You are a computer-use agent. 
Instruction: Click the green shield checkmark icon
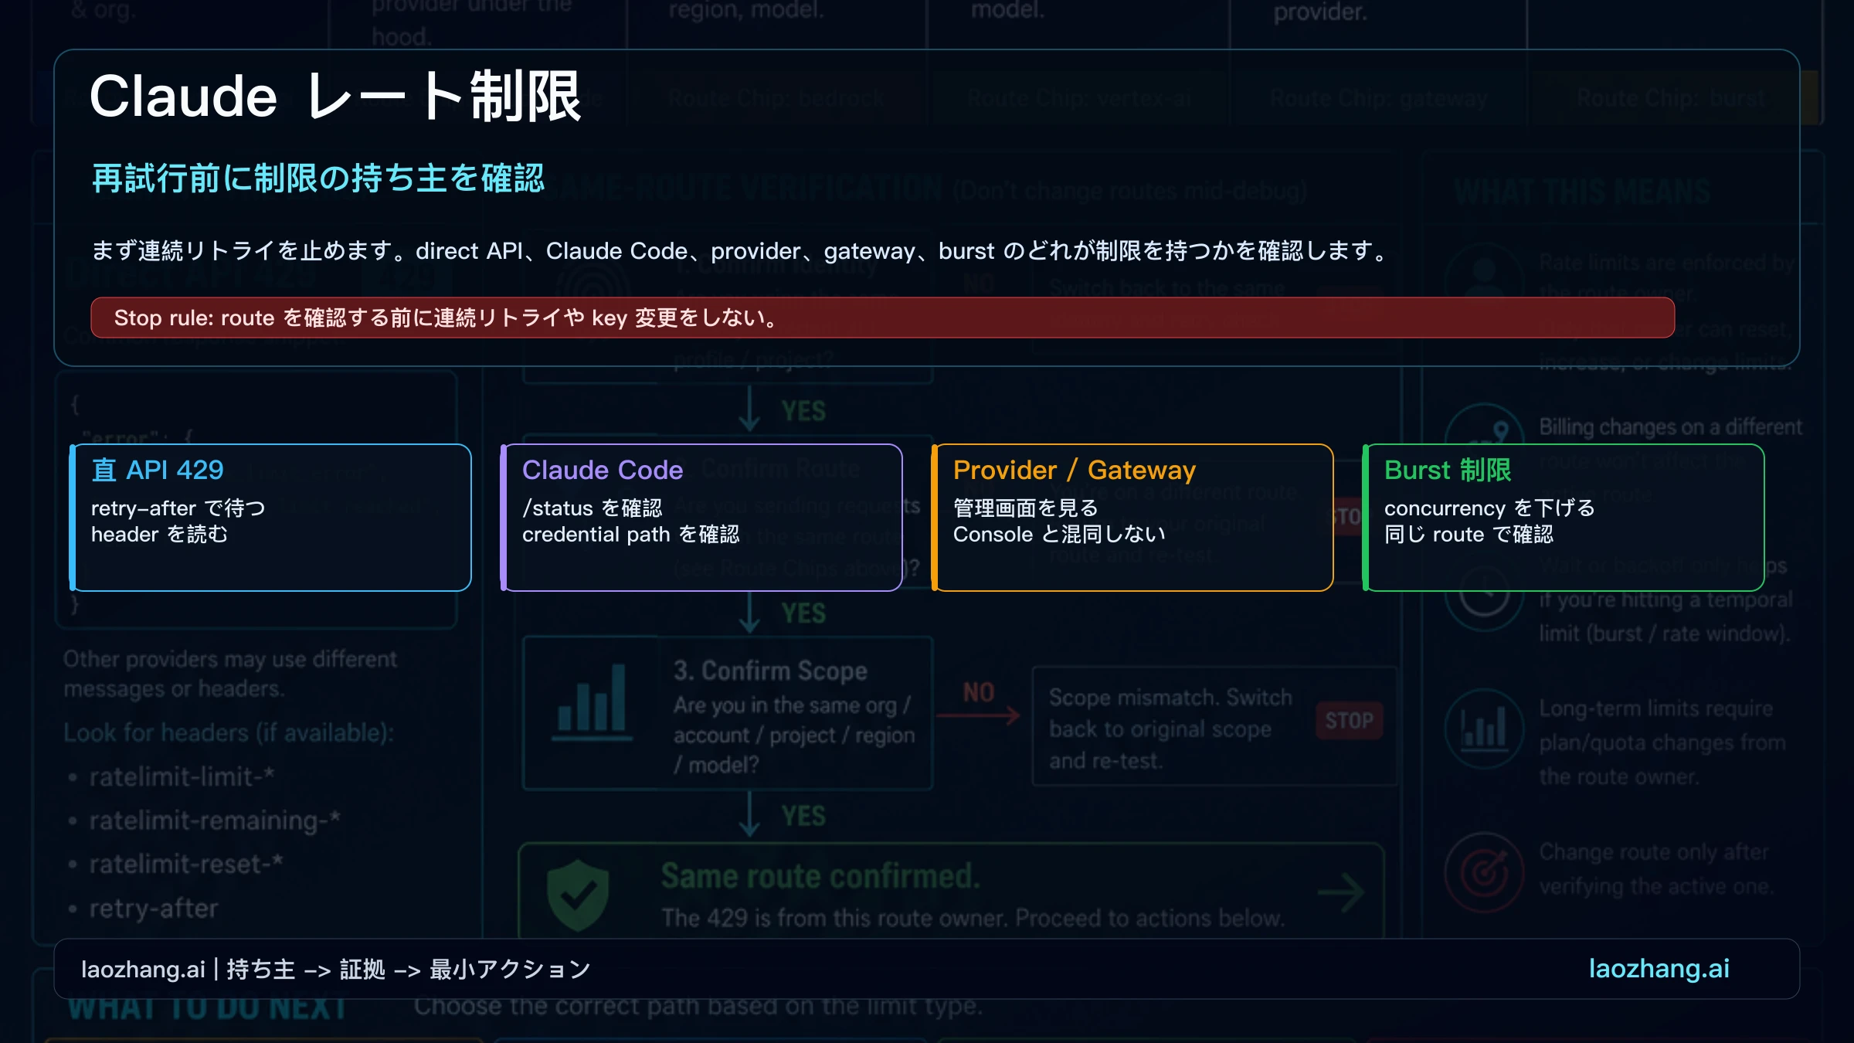click(x=578, y=895)
